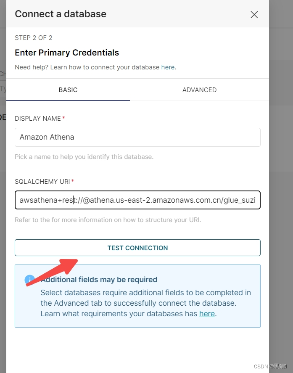Open the help link after 'connect your database'

168,67
